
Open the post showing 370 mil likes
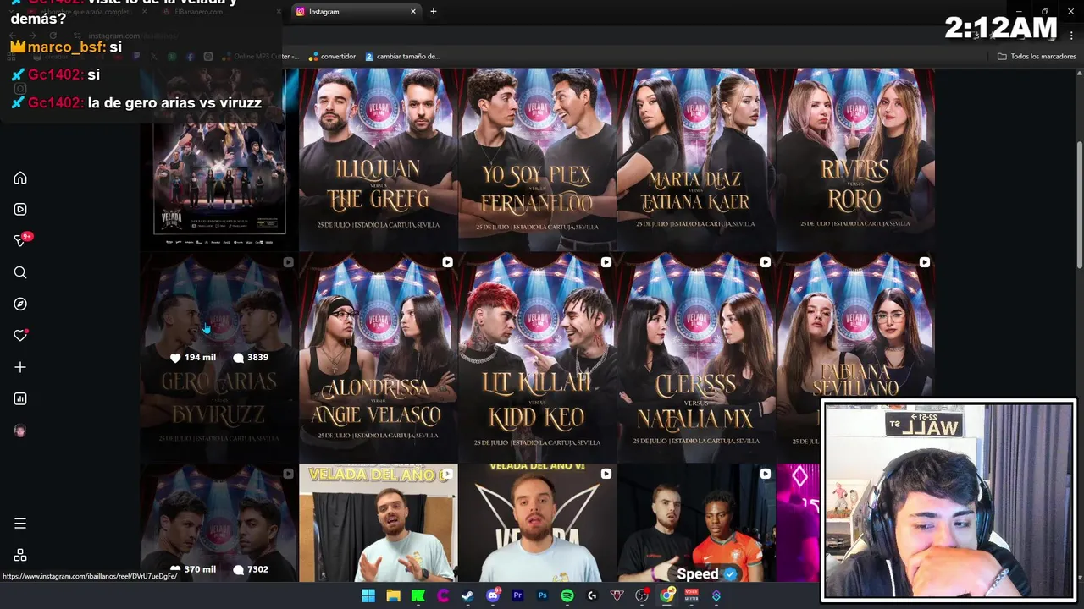point(218,523)
